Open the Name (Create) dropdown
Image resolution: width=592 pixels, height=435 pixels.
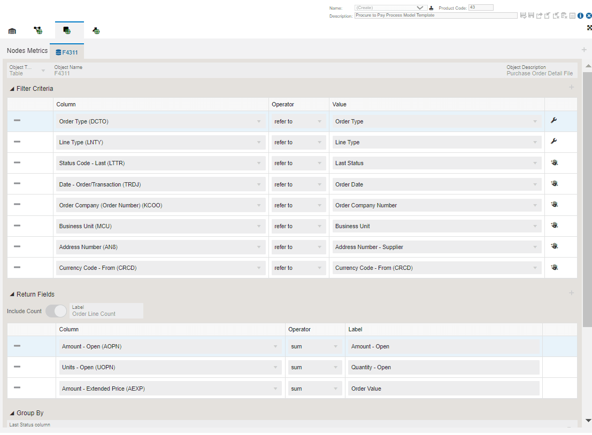point(390,8)
